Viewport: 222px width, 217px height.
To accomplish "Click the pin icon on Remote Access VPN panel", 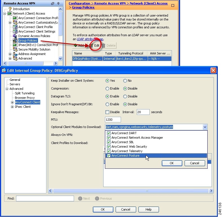I will pos(58,3).
